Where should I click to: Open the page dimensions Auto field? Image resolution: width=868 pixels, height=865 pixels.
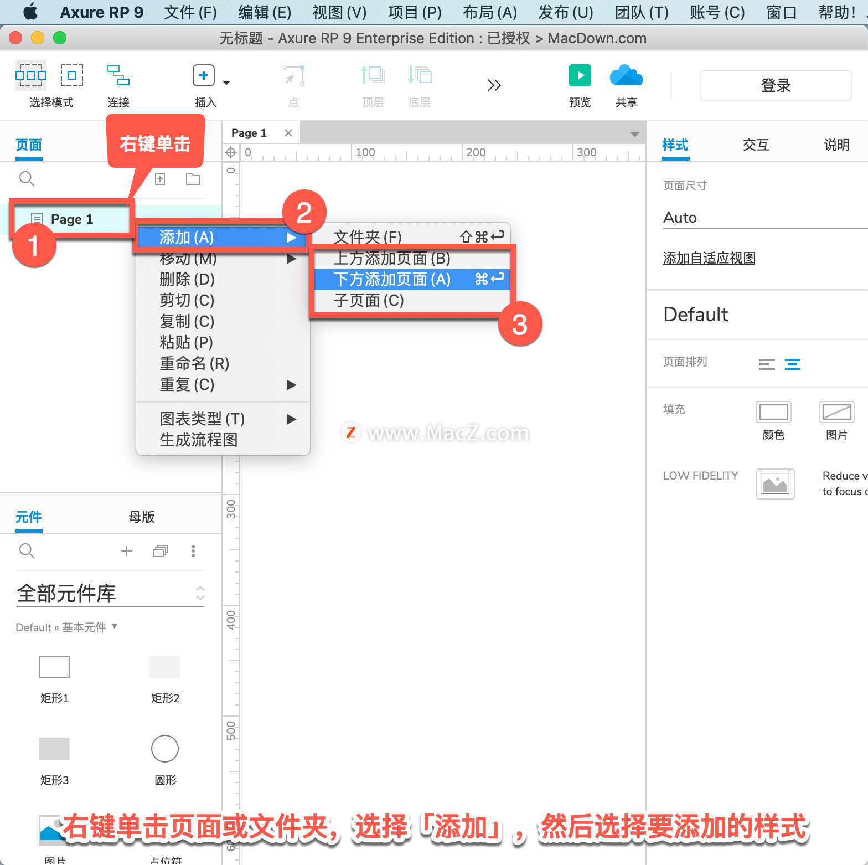(766, 218)
